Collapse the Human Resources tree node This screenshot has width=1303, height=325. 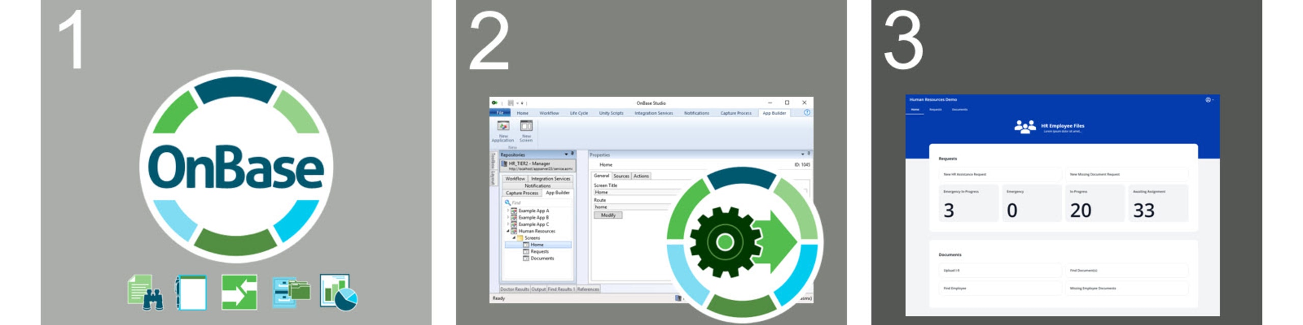coord(507,231)
